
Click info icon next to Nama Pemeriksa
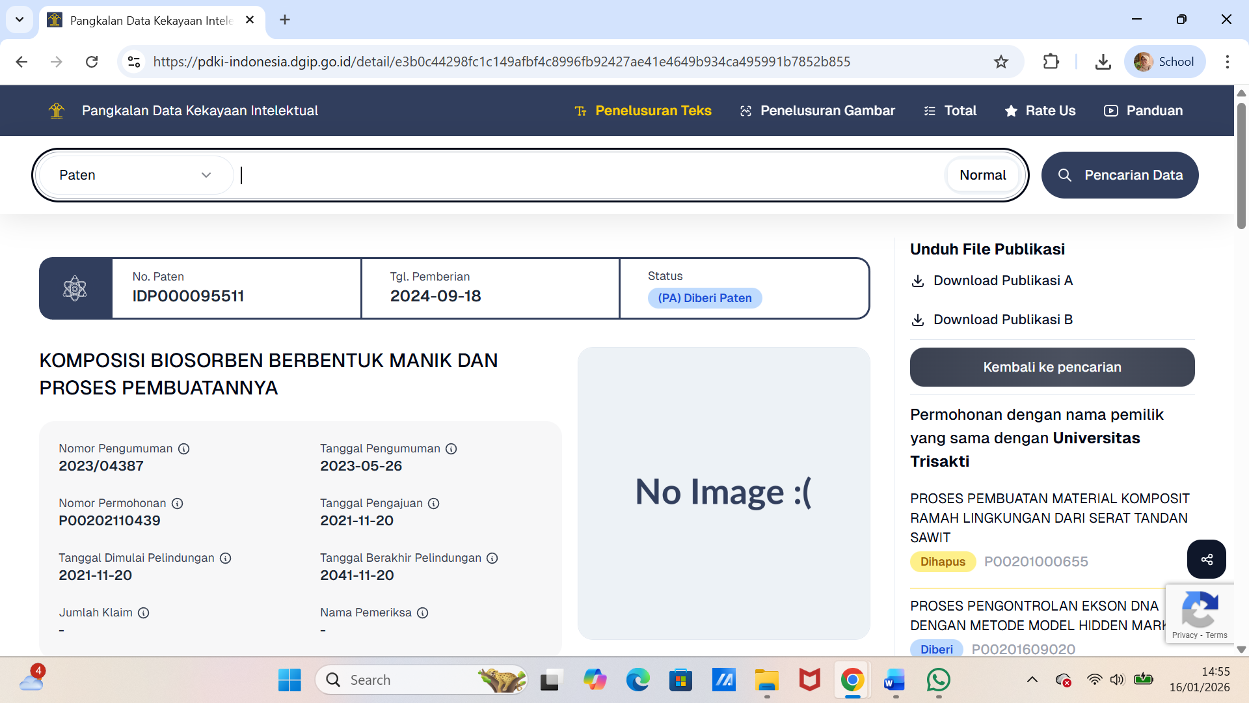point(422,613)
